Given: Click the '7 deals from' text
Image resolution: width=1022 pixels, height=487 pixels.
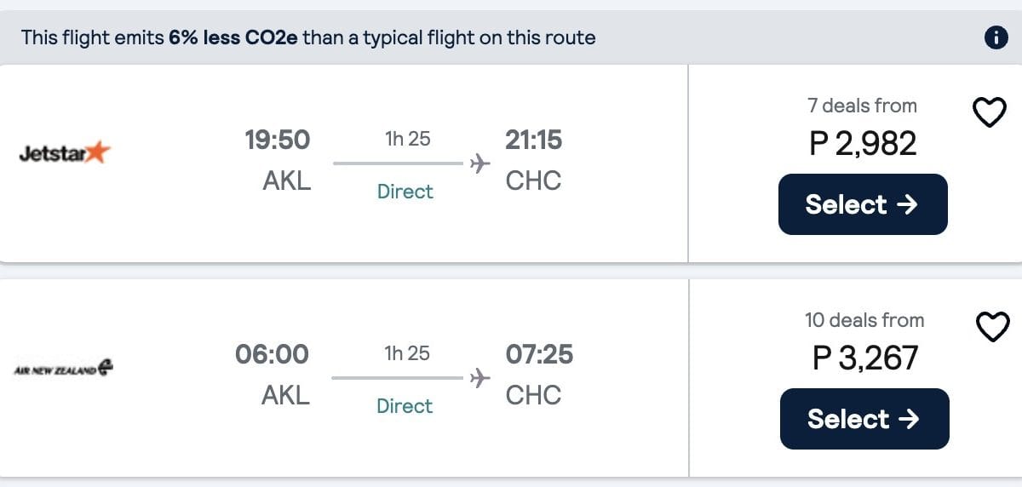Looking at the screenshot, I should pyautogui.click(x=862, y=106).
